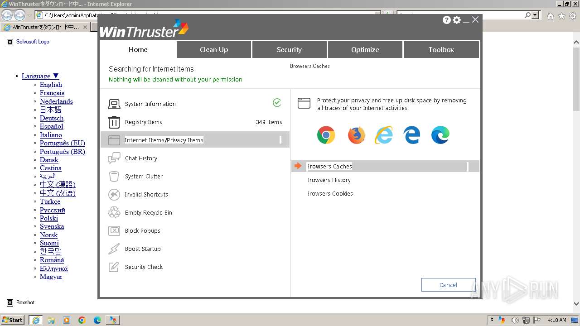
Task: Click the taskbar clock showing 4:10 AM
Action: [x=557, y=320]
